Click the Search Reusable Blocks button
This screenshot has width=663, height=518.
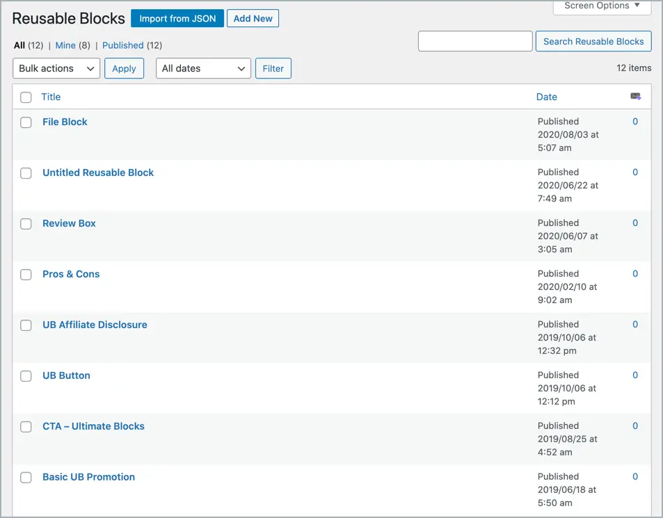[x=593, y=42]
